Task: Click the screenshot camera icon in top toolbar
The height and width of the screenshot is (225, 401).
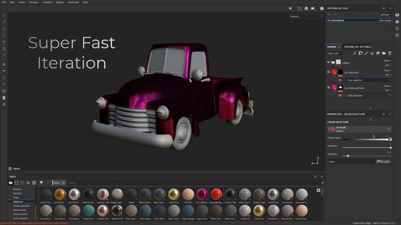Action: click(321, 8)
